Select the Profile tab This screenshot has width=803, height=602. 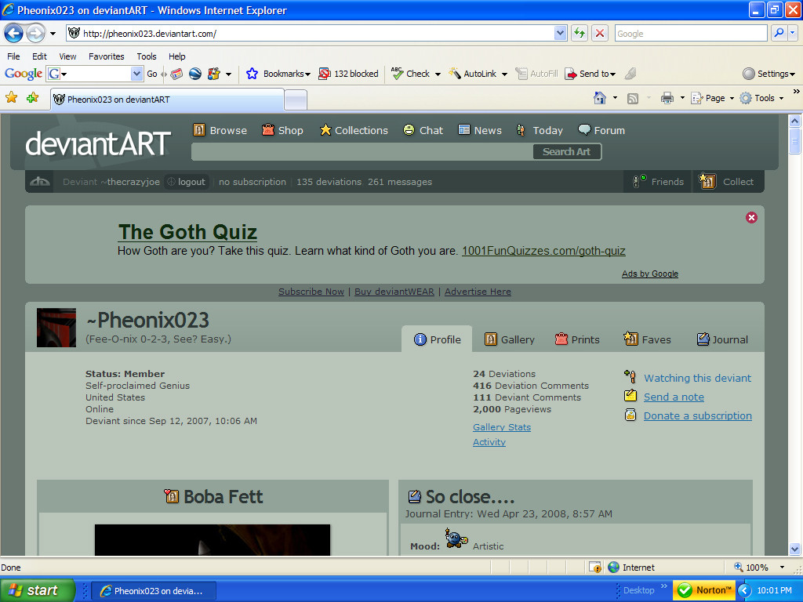point(437,339)
